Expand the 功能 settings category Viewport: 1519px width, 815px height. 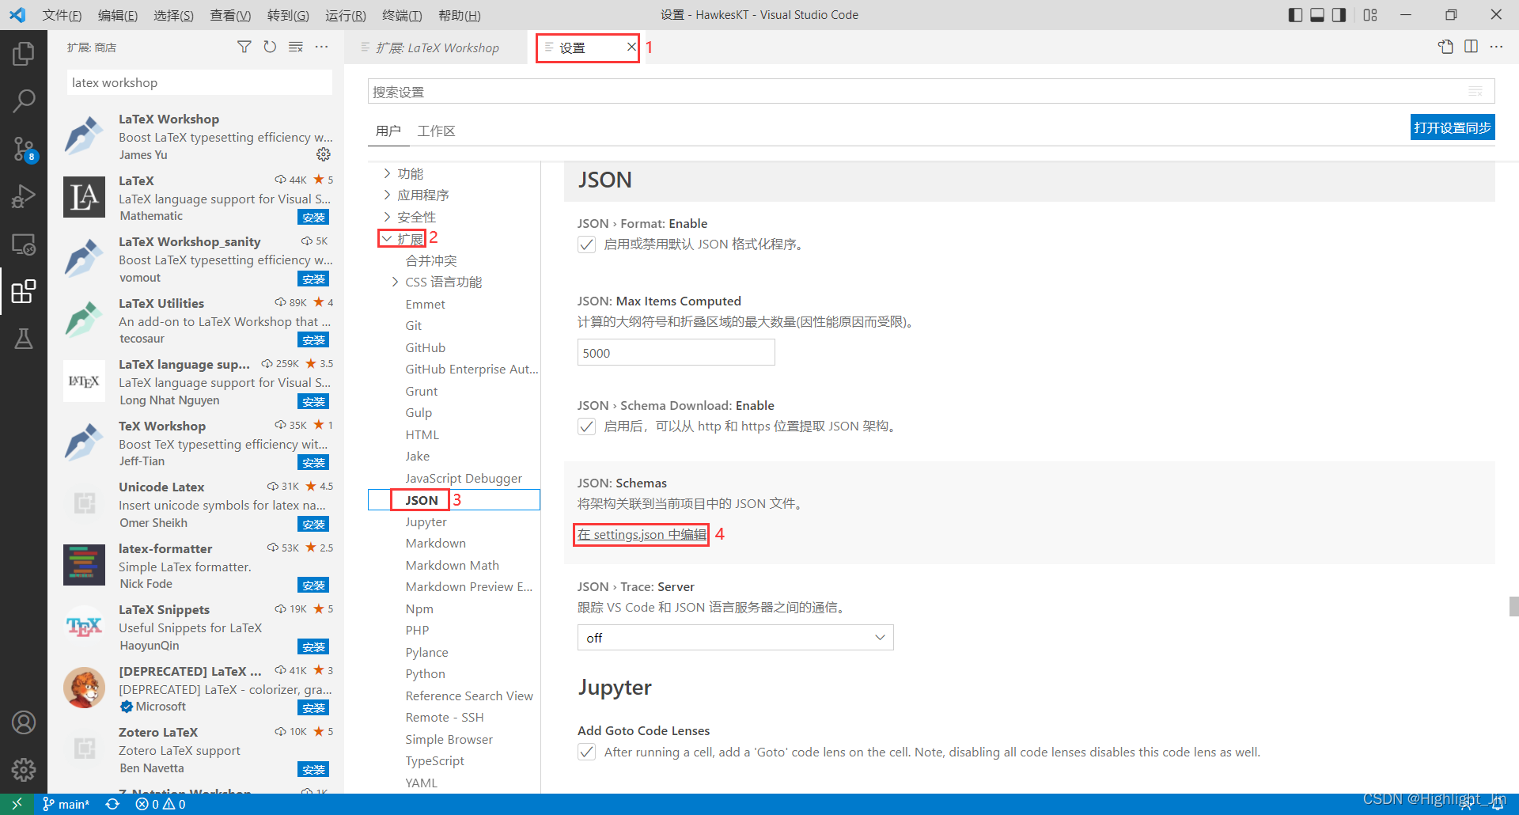tap(388, 173)
